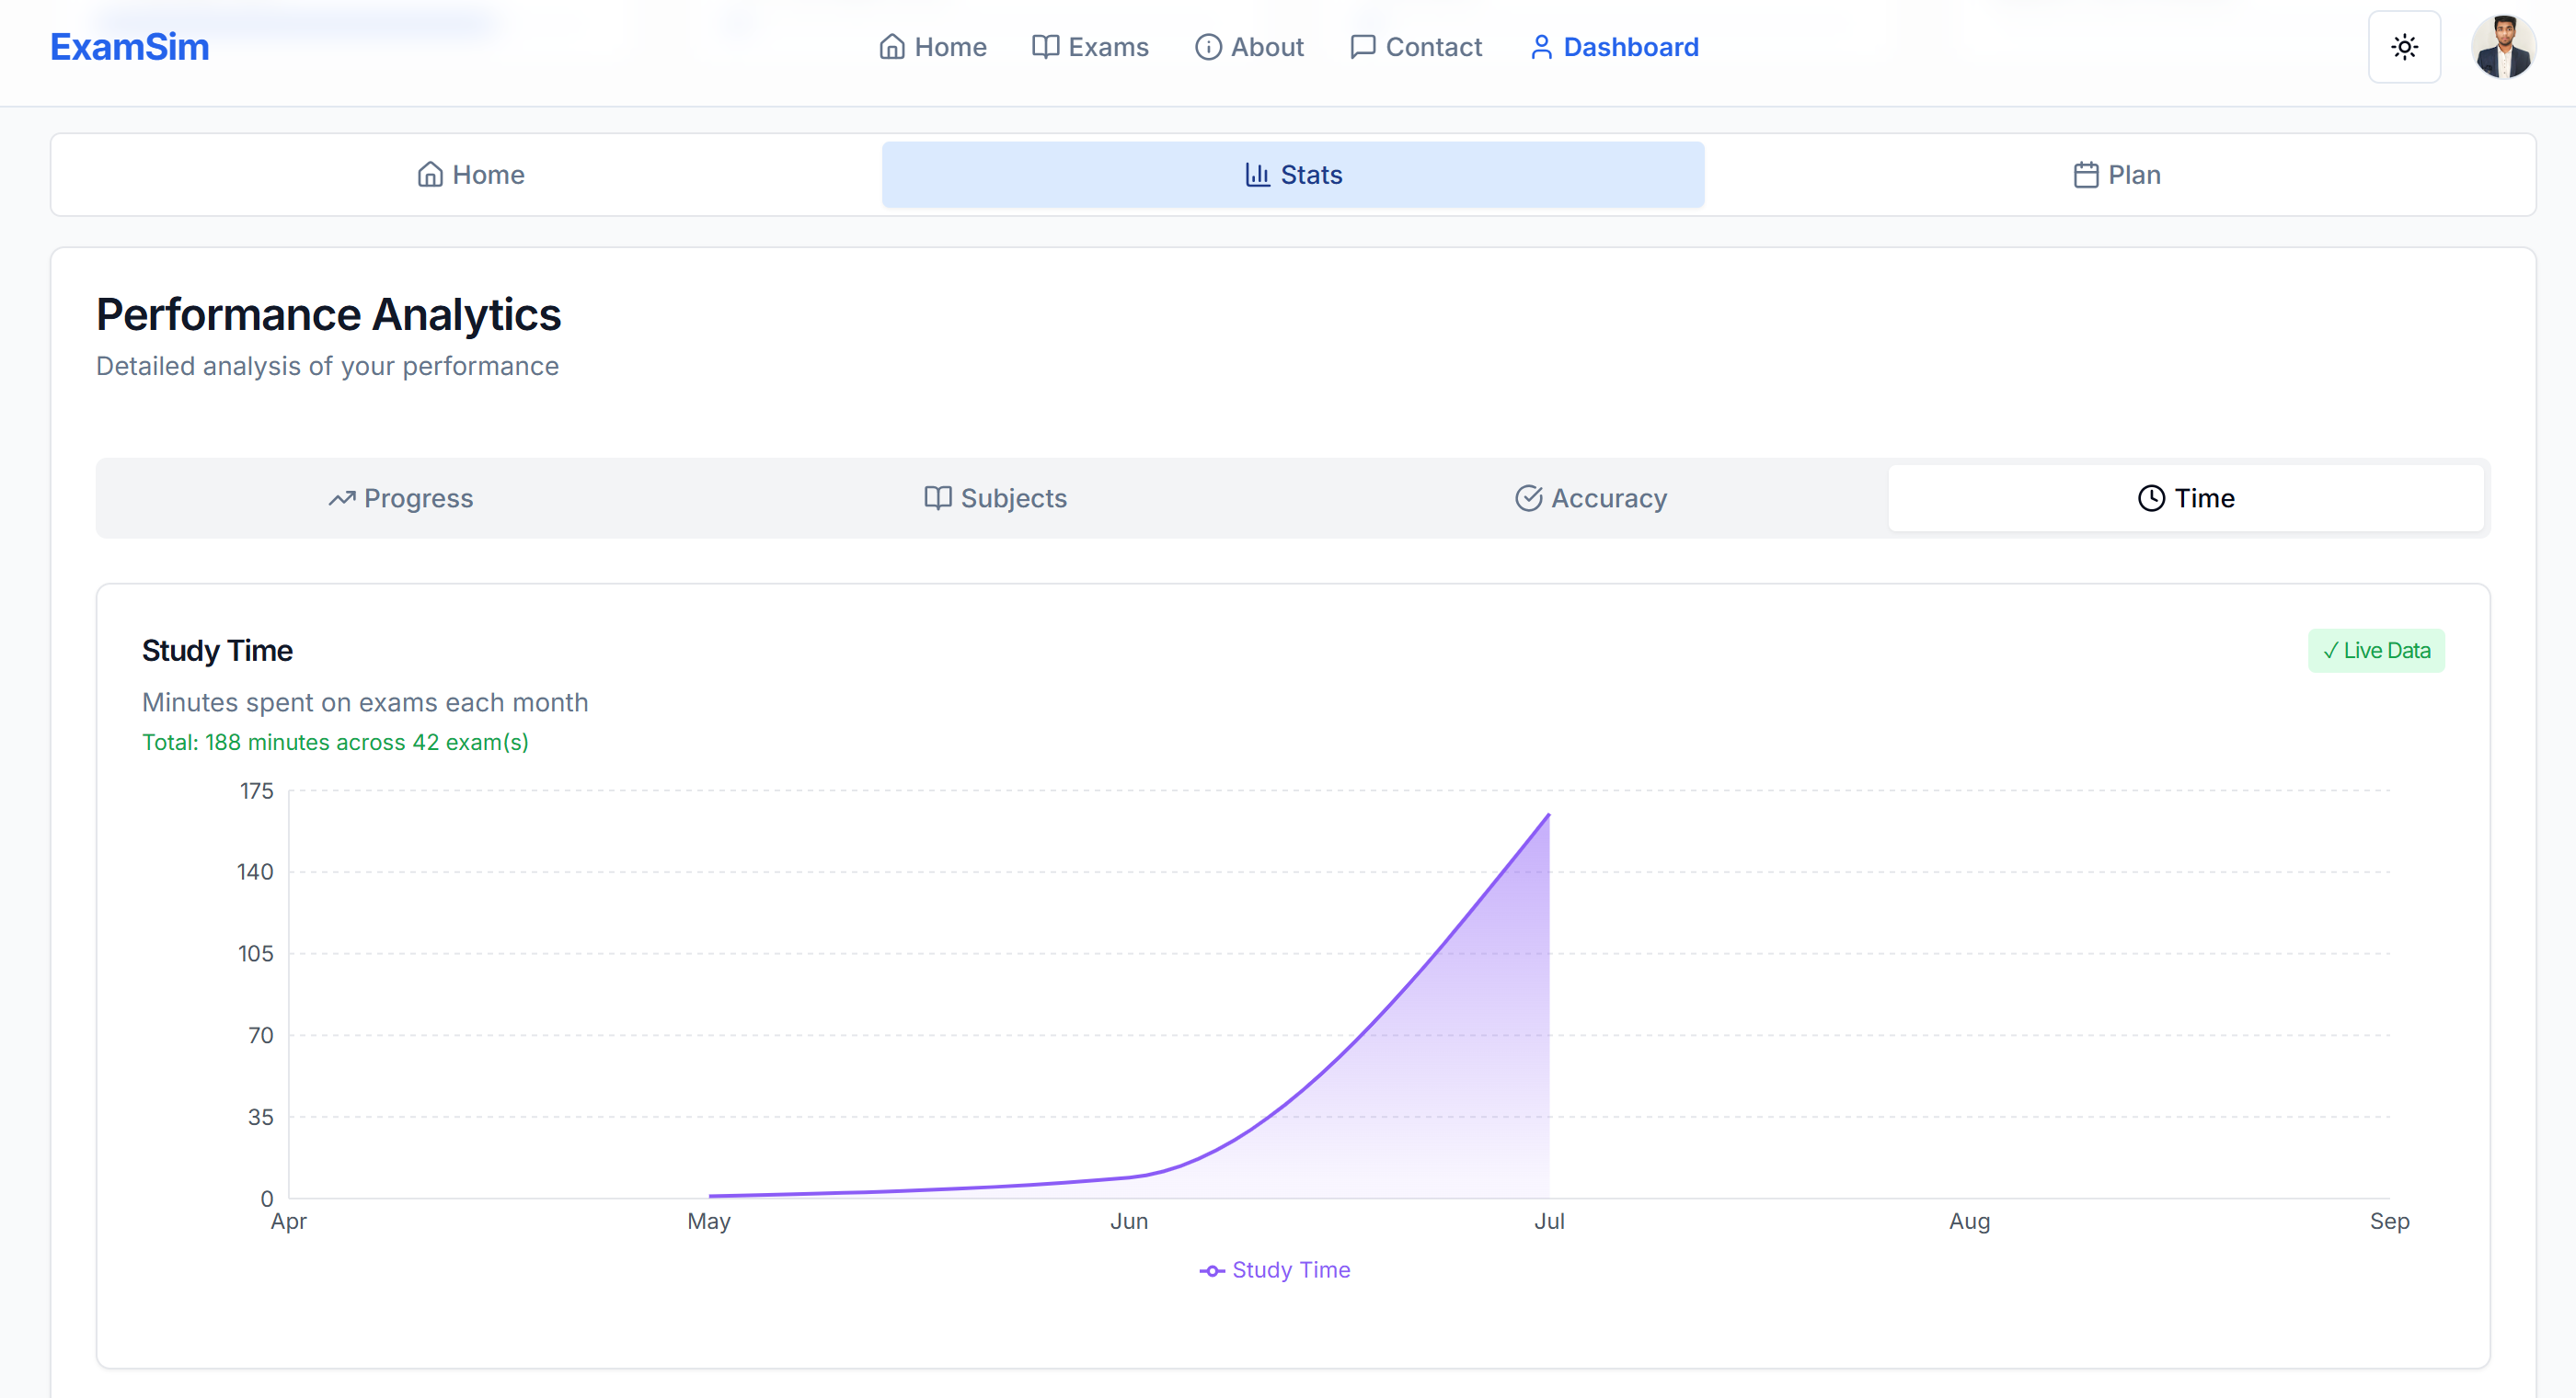
Task: Click the info circle icon beside About
Action: [x=1207, y=47]
